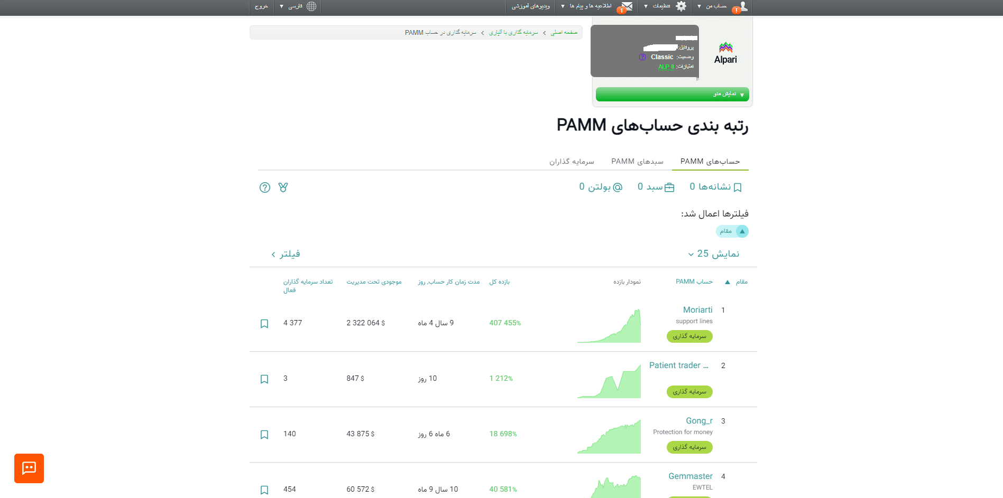
Task: Sort by موجودی تحت مدیریت column
Action: coord(374,282)
